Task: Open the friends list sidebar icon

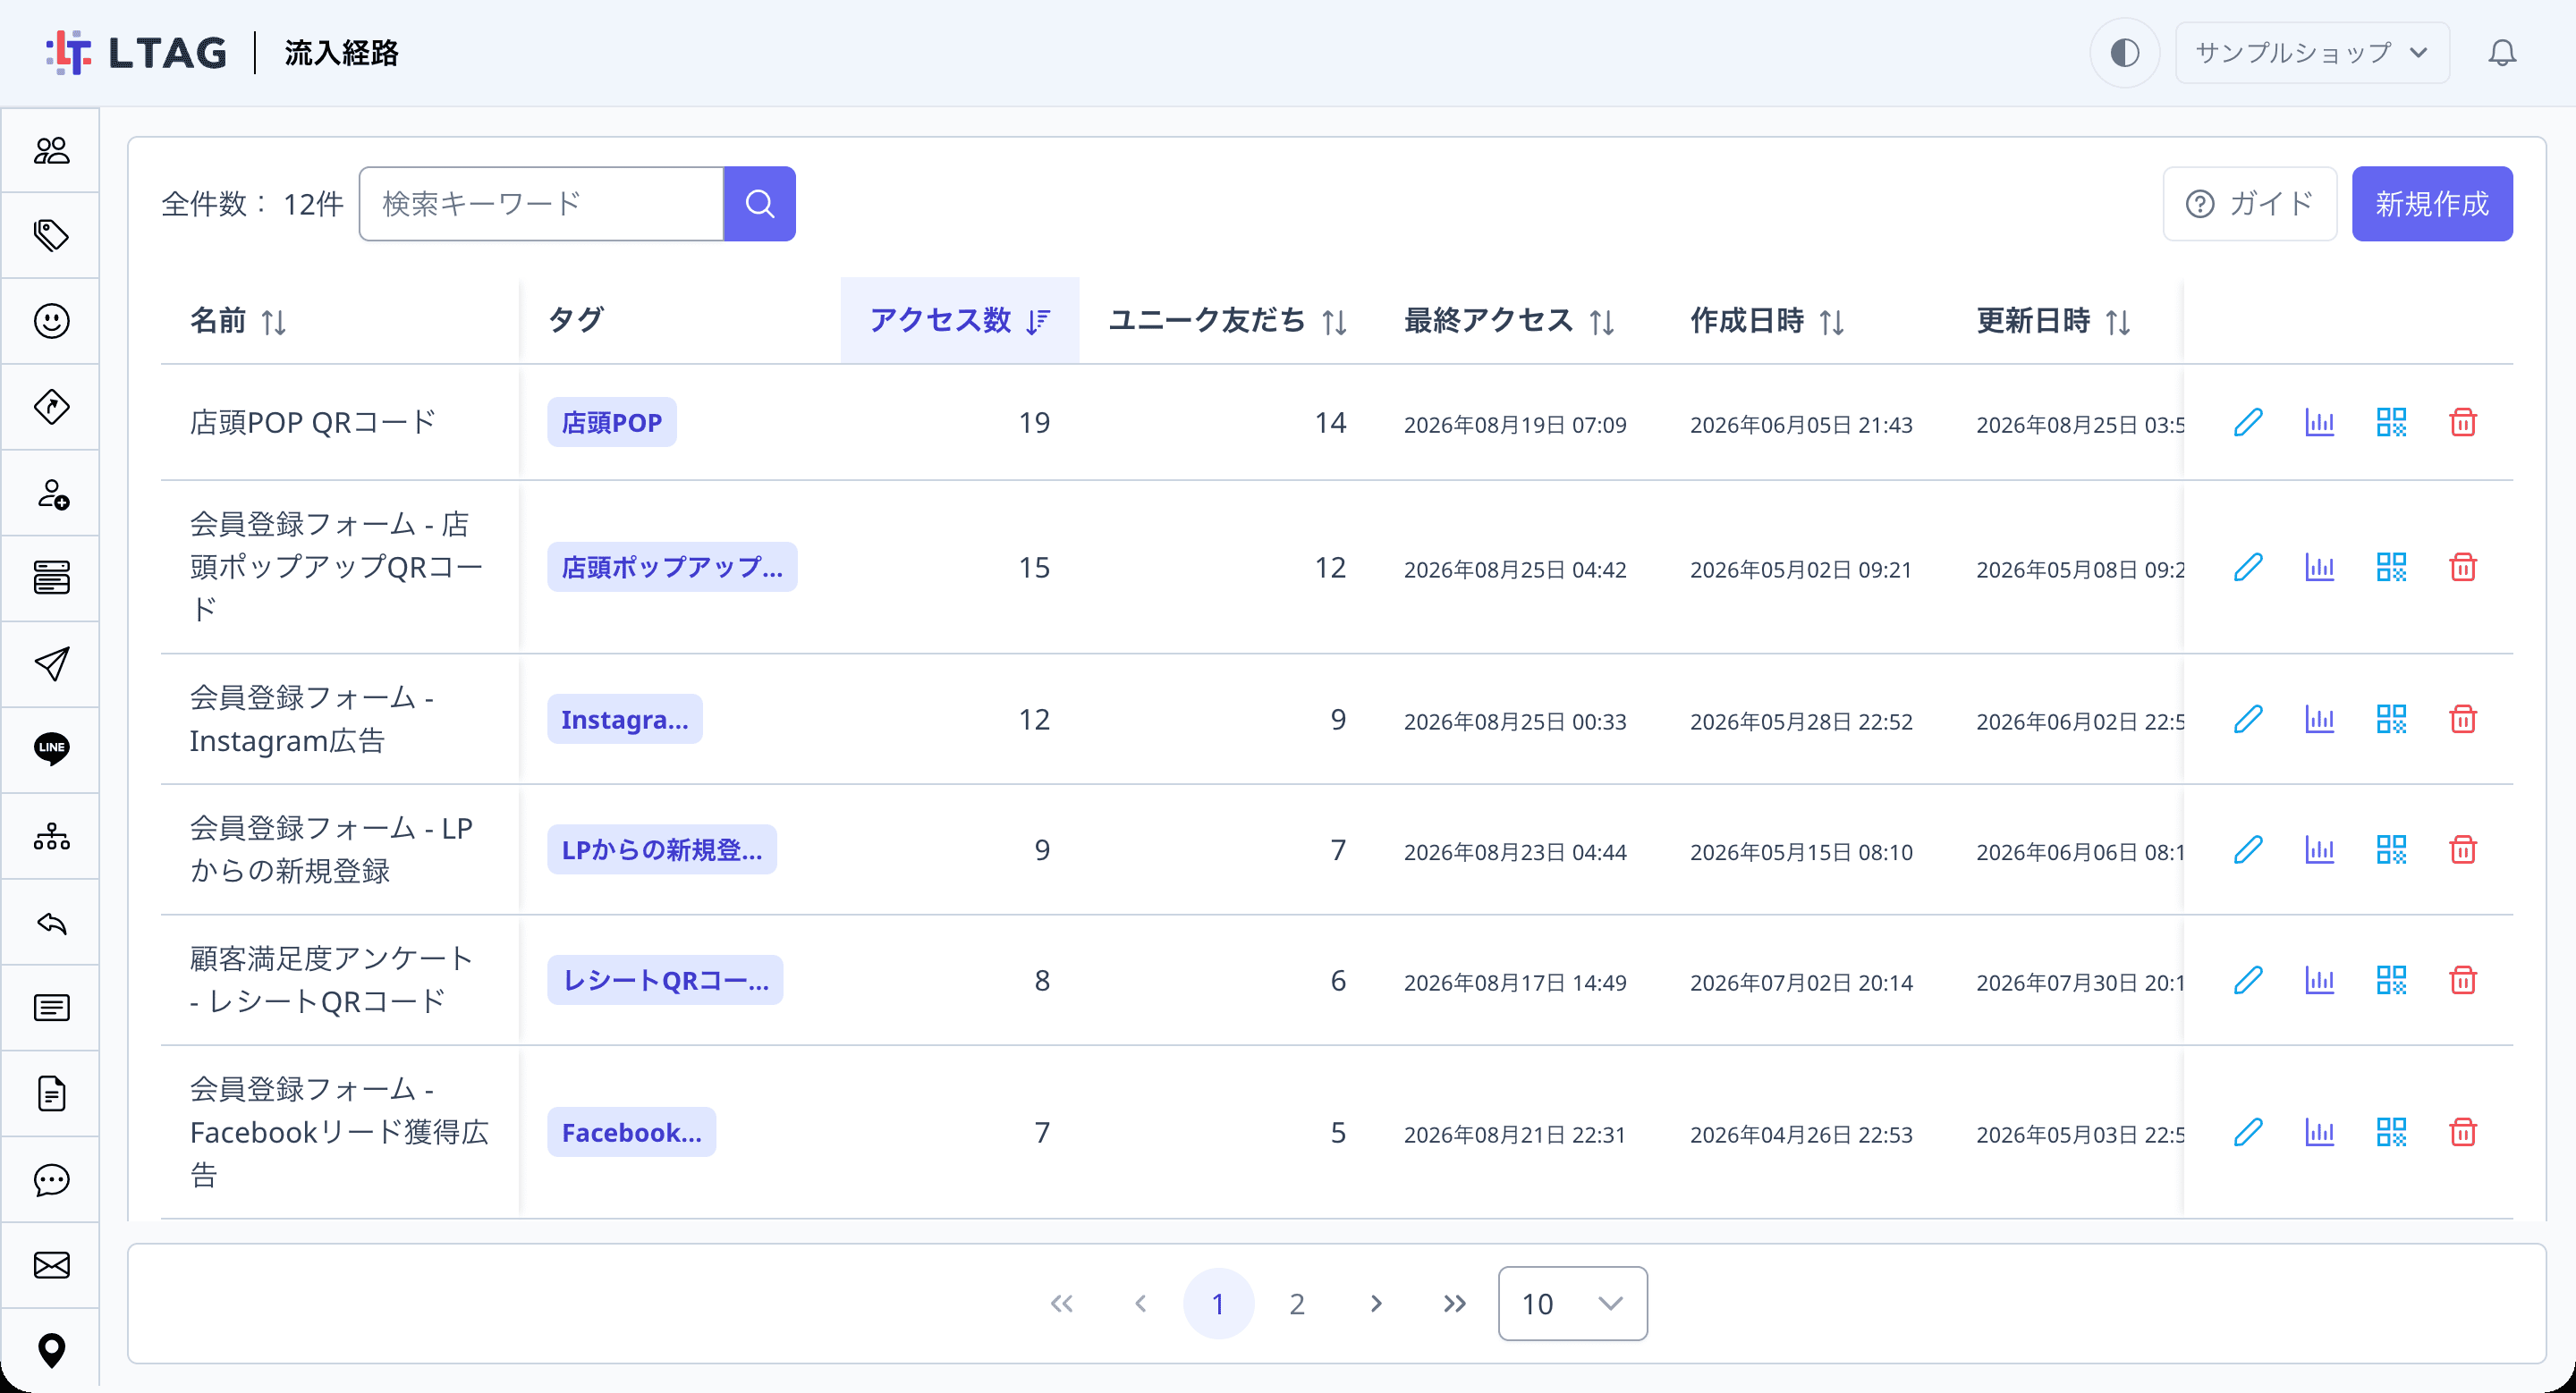Action: (x=51, y=150)
